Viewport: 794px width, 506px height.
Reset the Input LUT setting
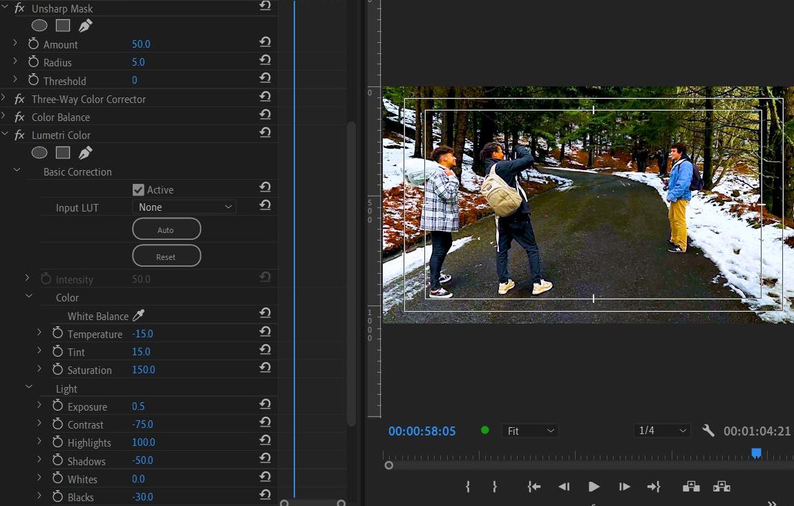coord(265,205)
